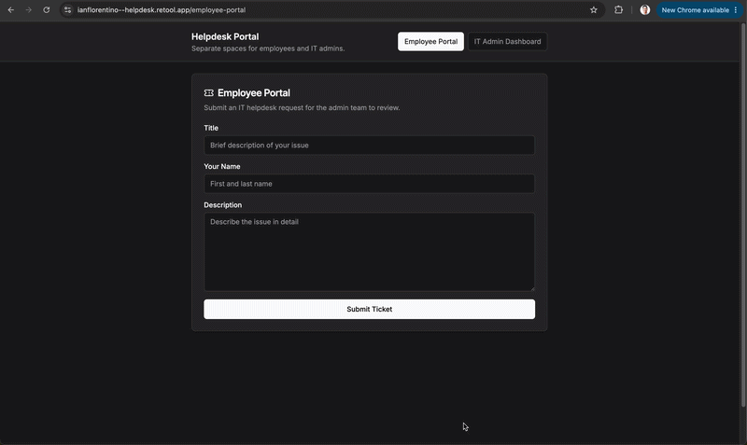
Task: Click the address bar URL
Action: point(162,10)
